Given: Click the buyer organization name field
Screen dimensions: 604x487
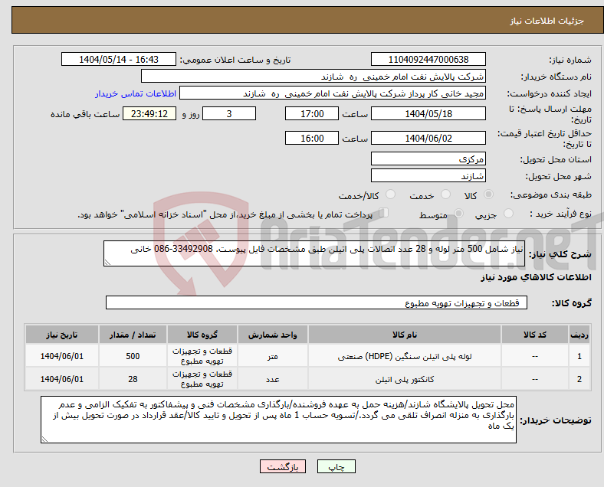Looking at the screenshot, I should click(313, 76).
